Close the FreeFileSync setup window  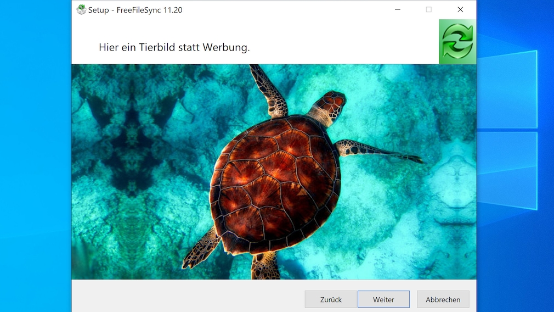(x=460, y=9)
